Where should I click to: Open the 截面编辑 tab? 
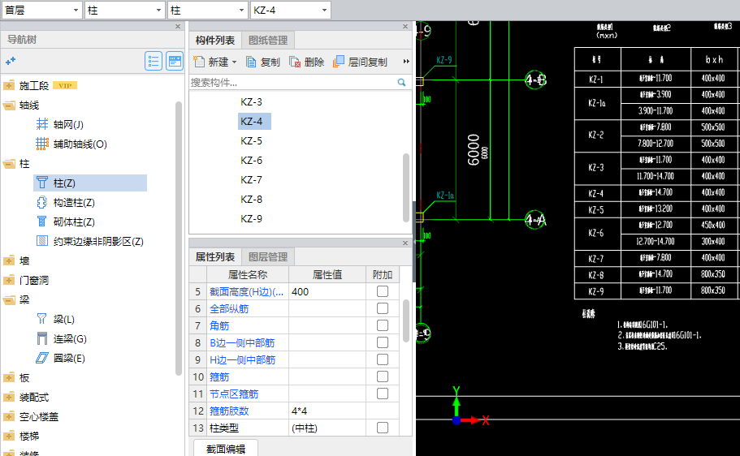pyautogui.click(x=226, y=449)
